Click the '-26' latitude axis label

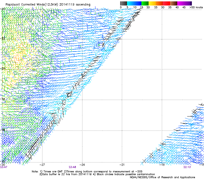[x=3, y=99]
